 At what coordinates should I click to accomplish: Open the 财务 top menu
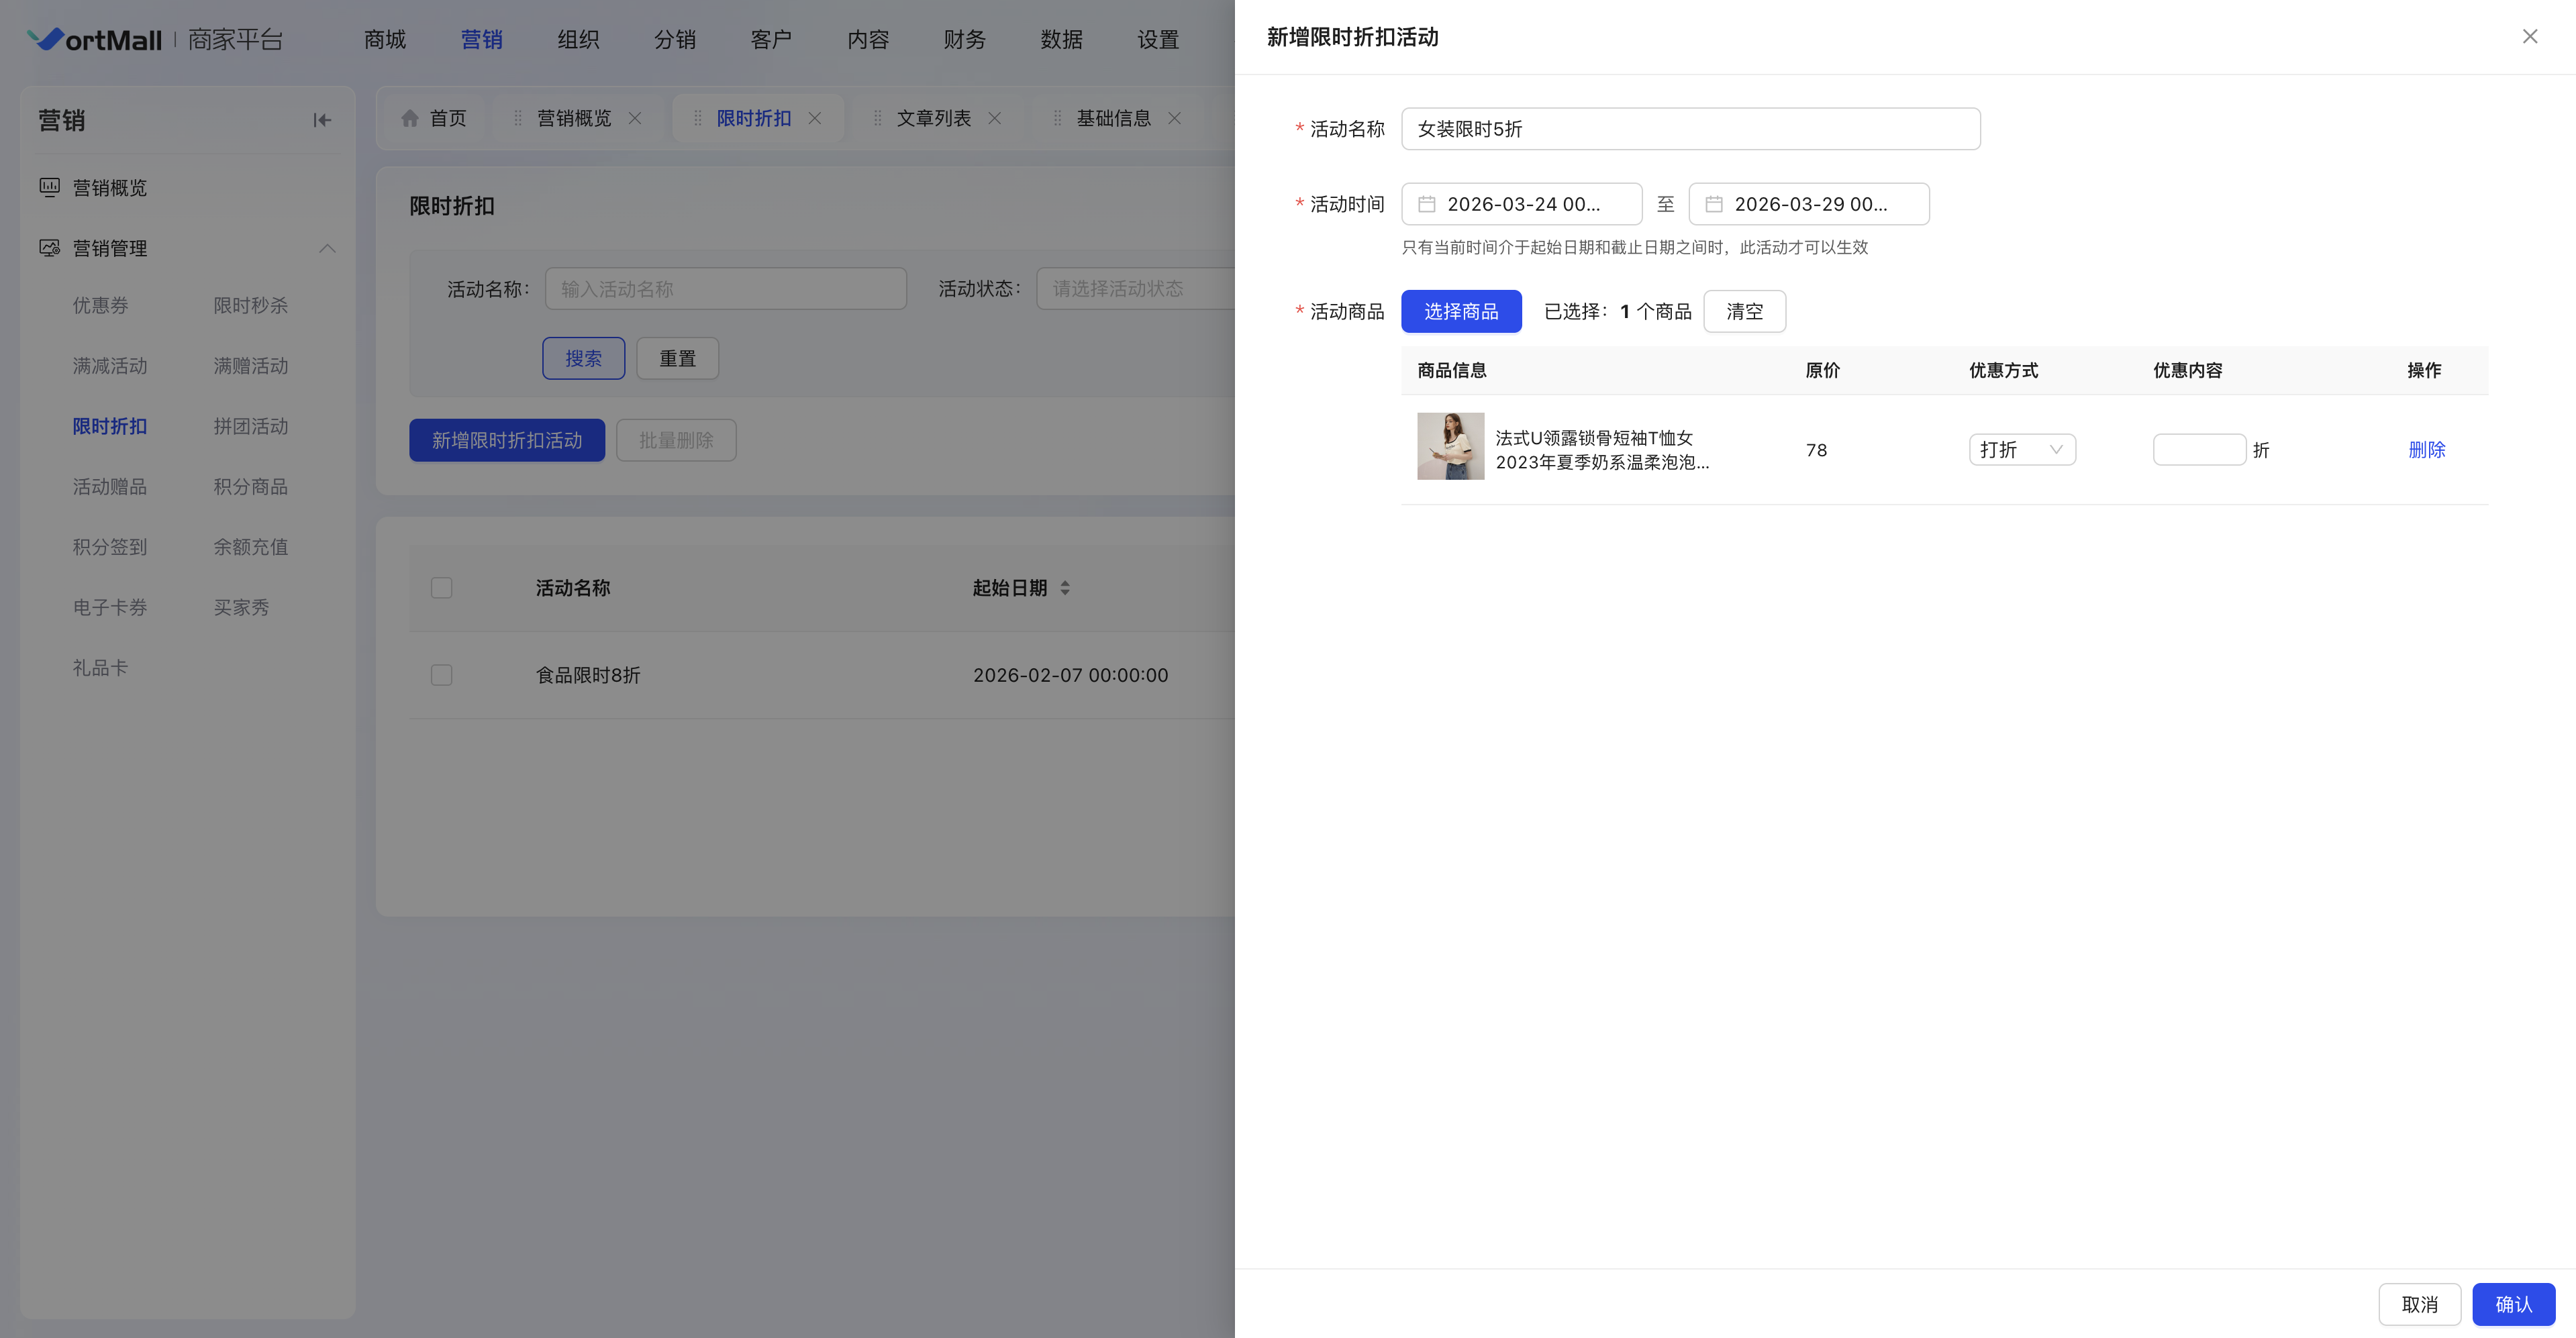(x=964, y=40)
